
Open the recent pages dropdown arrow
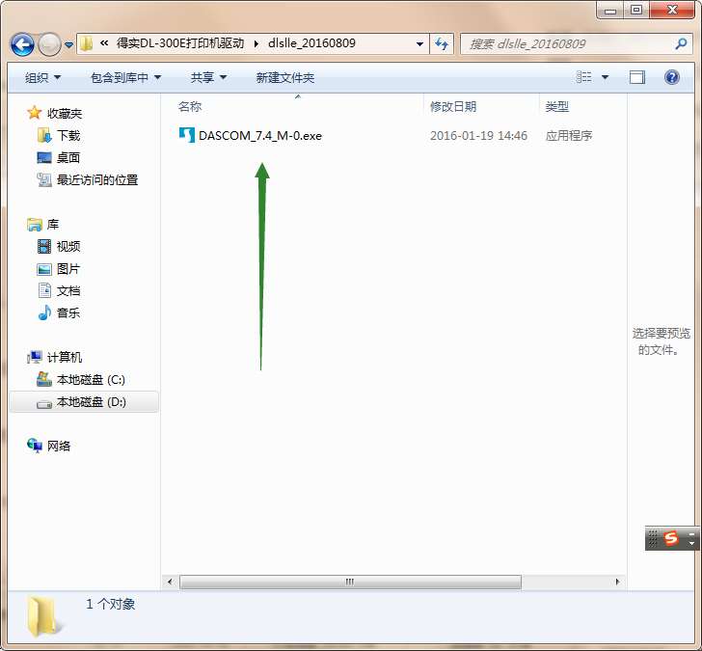pos(69,44)
